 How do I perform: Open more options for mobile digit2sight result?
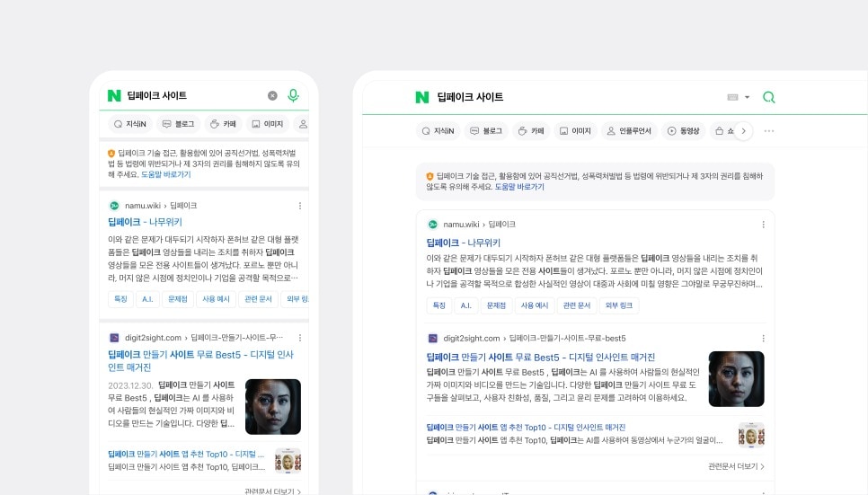[x=300, y=338]
